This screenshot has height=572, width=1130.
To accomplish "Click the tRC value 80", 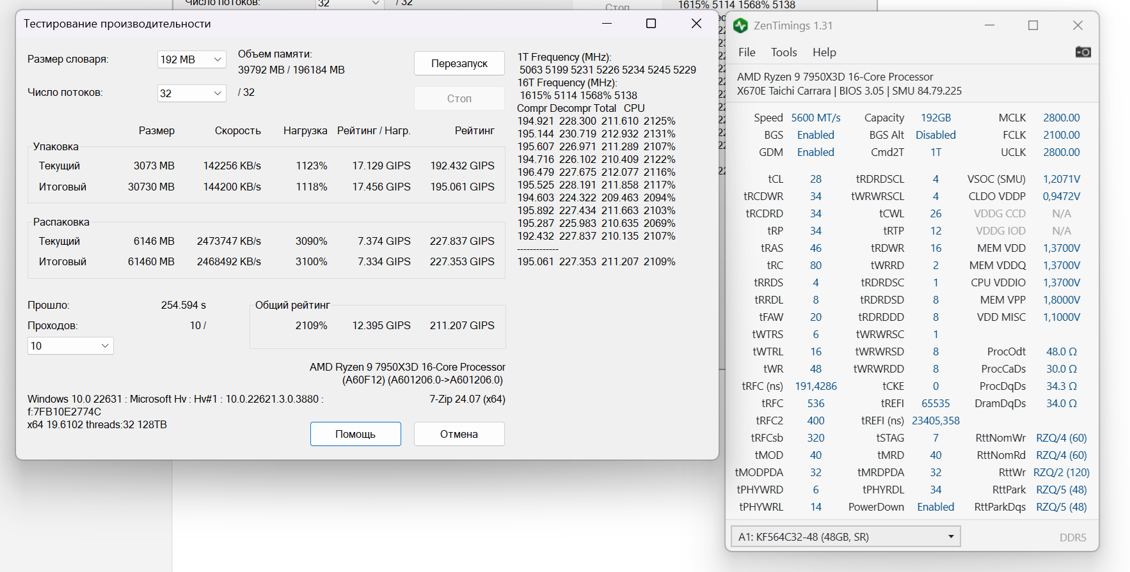I will pos(816,265).
